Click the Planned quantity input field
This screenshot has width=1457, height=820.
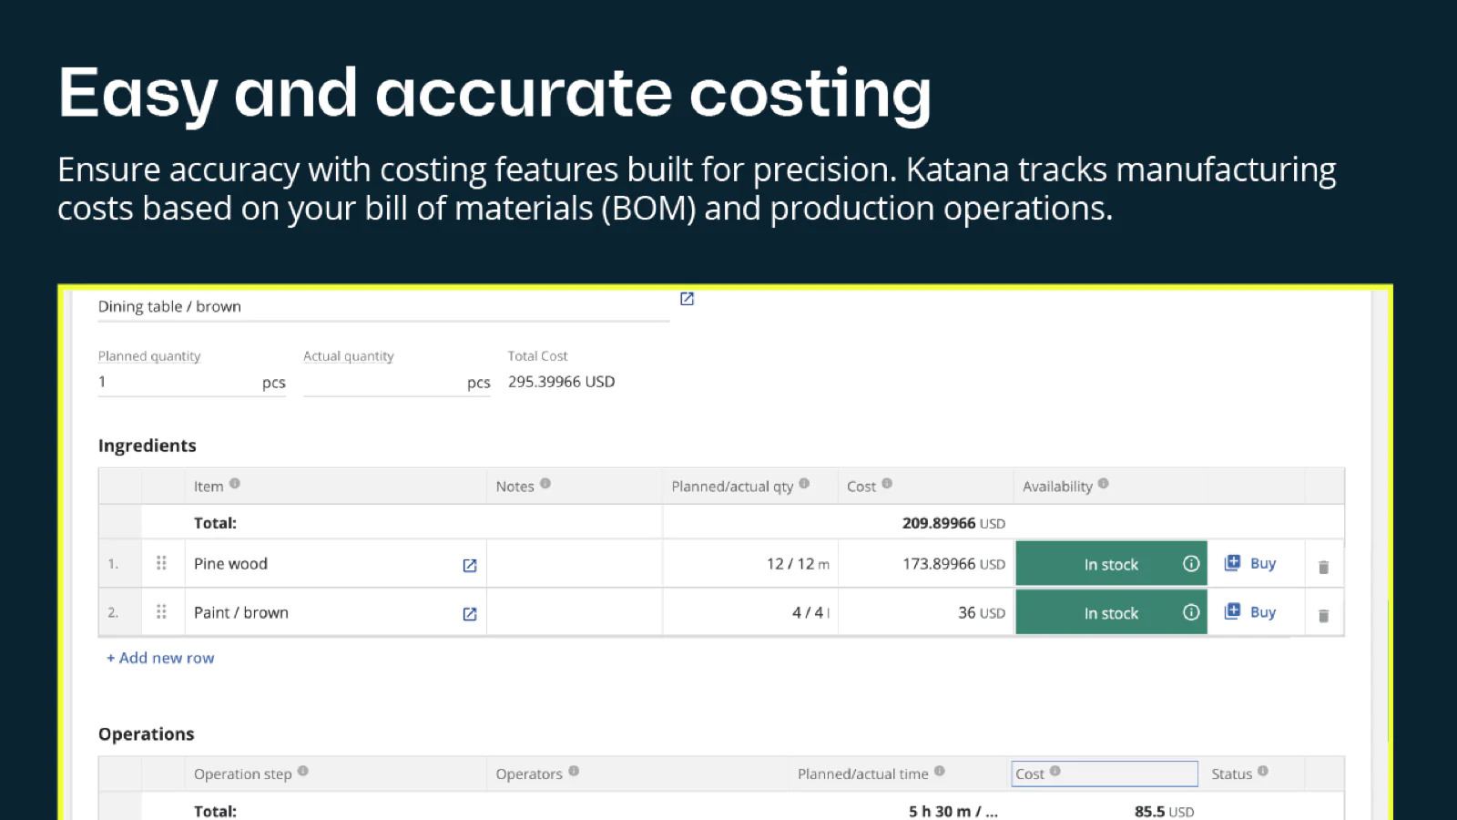(x=178, y=383)
